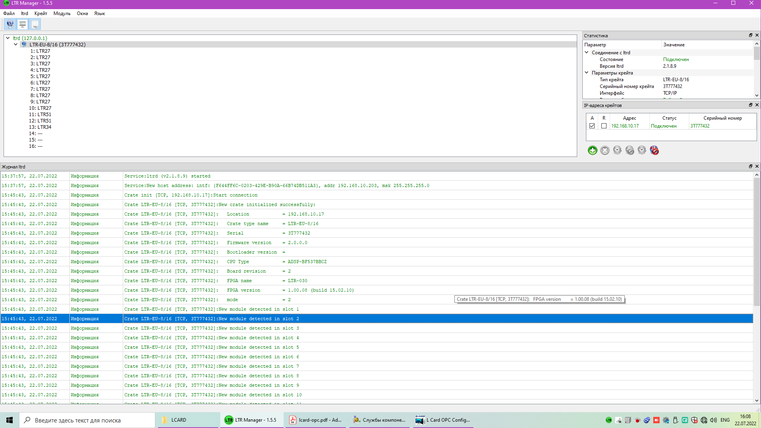Uncheck the A checkbox for 192.168.10.17

(592, 126)
